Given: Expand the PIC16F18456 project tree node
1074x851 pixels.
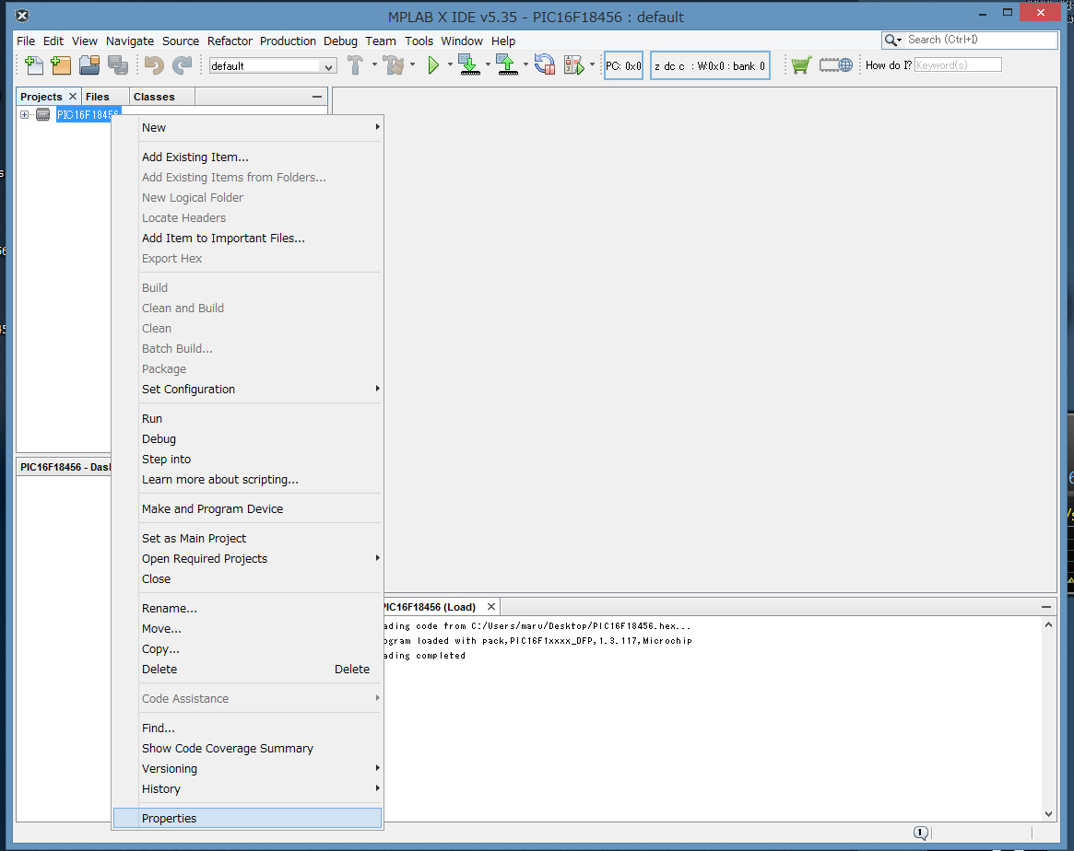Looking at the screenshot, I should pos(25,115).
